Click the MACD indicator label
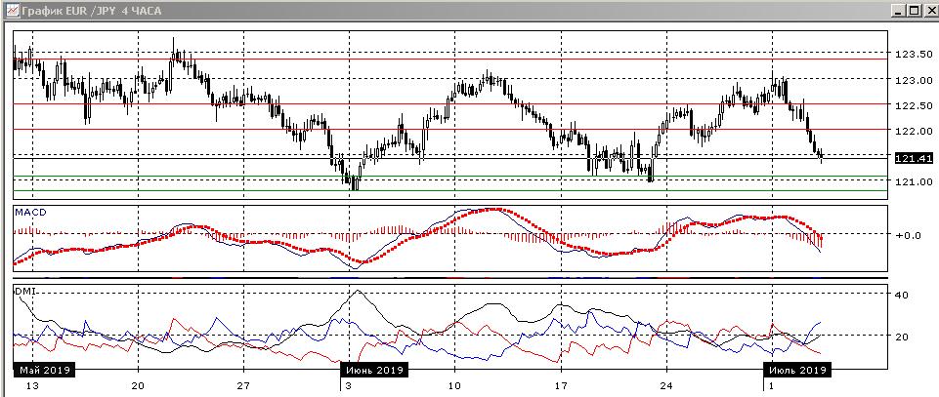Viewport: 939px width, 397px height. pos(30,212)
